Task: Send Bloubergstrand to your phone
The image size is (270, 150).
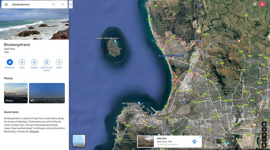Action: (x=46, y=65)
